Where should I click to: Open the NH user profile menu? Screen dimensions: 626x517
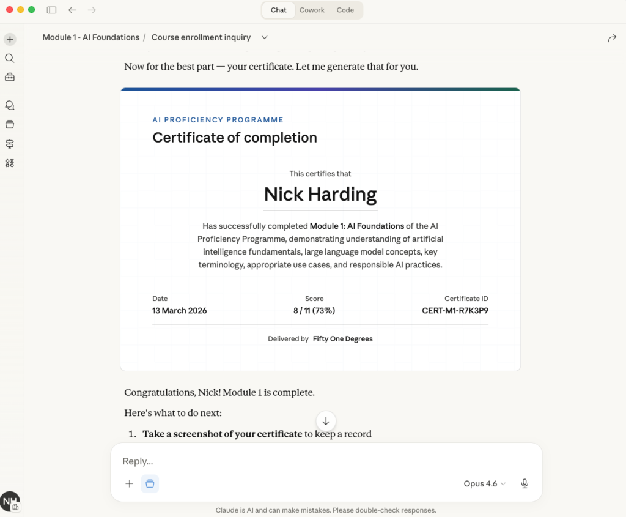click(10, 502)
